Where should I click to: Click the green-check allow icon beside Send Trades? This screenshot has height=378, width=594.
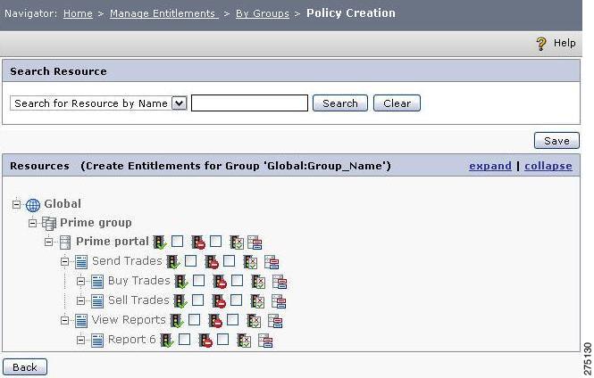173,261
